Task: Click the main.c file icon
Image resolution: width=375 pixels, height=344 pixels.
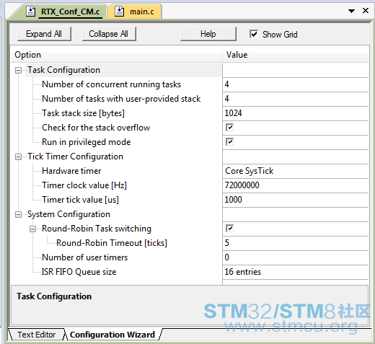Action: pos(119,12)
